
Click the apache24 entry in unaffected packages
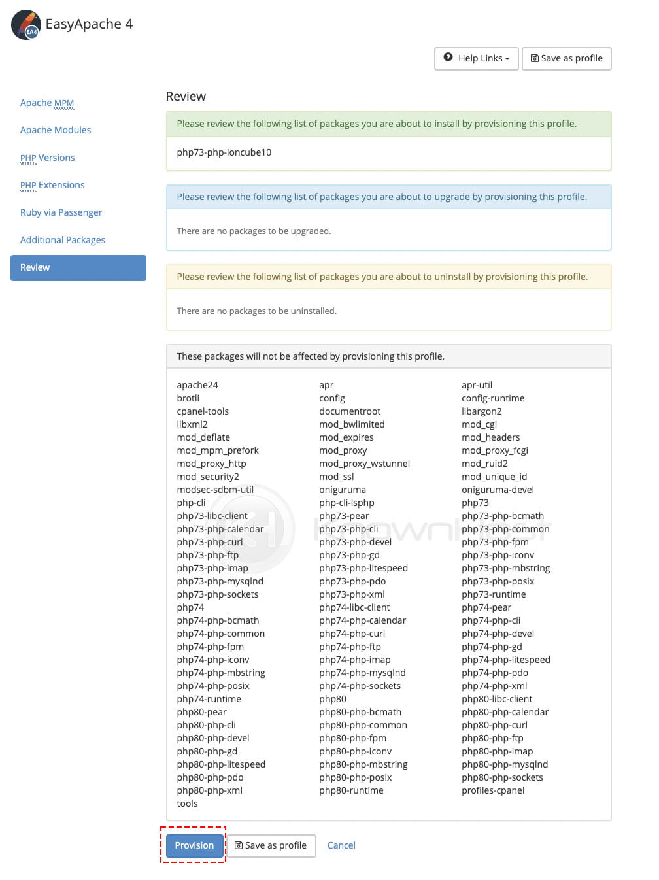pos(197,385)
